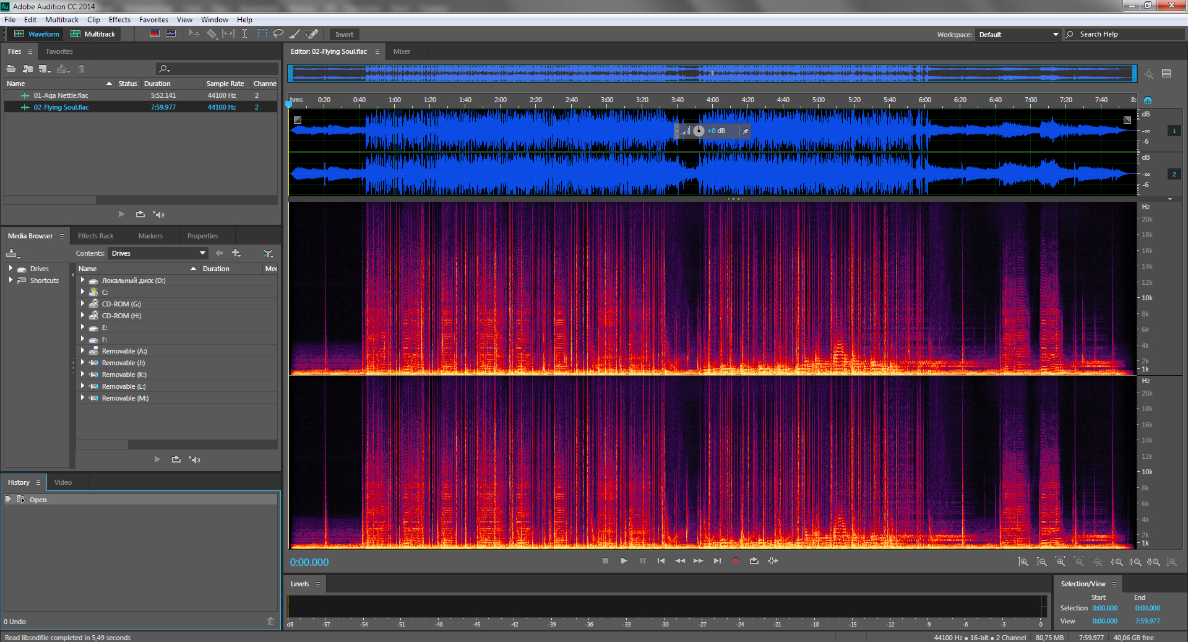
Task: Sort files by Sample Rate column
Action: coord(226,84)
